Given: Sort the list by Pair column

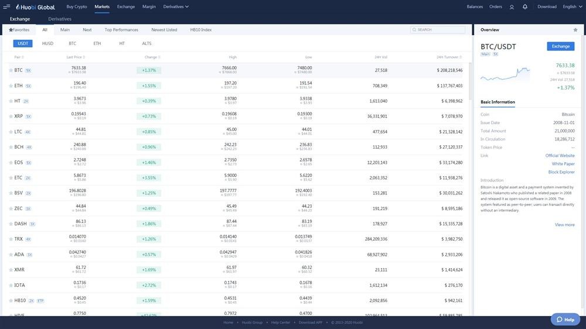Looking at the screenshot, I should [19, 57].
